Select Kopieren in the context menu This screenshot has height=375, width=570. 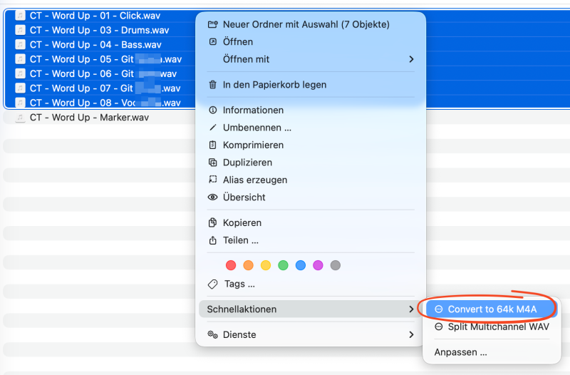click(242, 223)
